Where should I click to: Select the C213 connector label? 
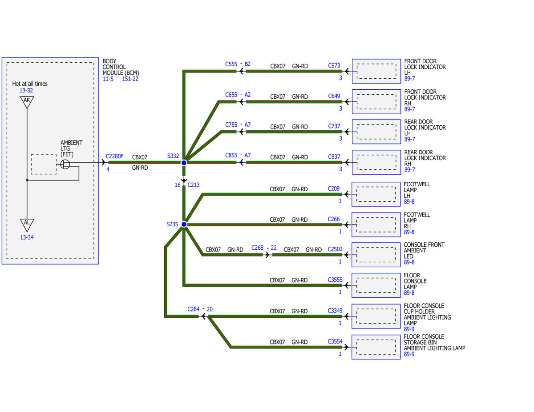194,185
